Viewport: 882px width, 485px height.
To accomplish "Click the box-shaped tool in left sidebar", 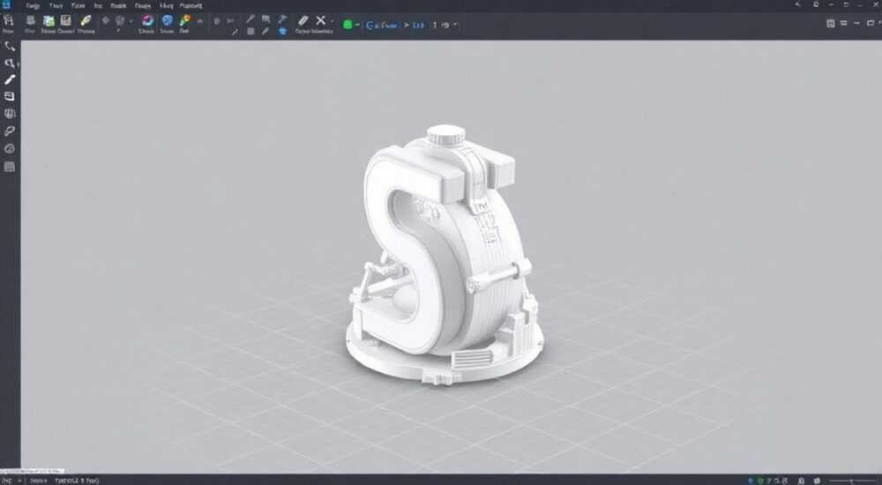I will click(9, 97).
